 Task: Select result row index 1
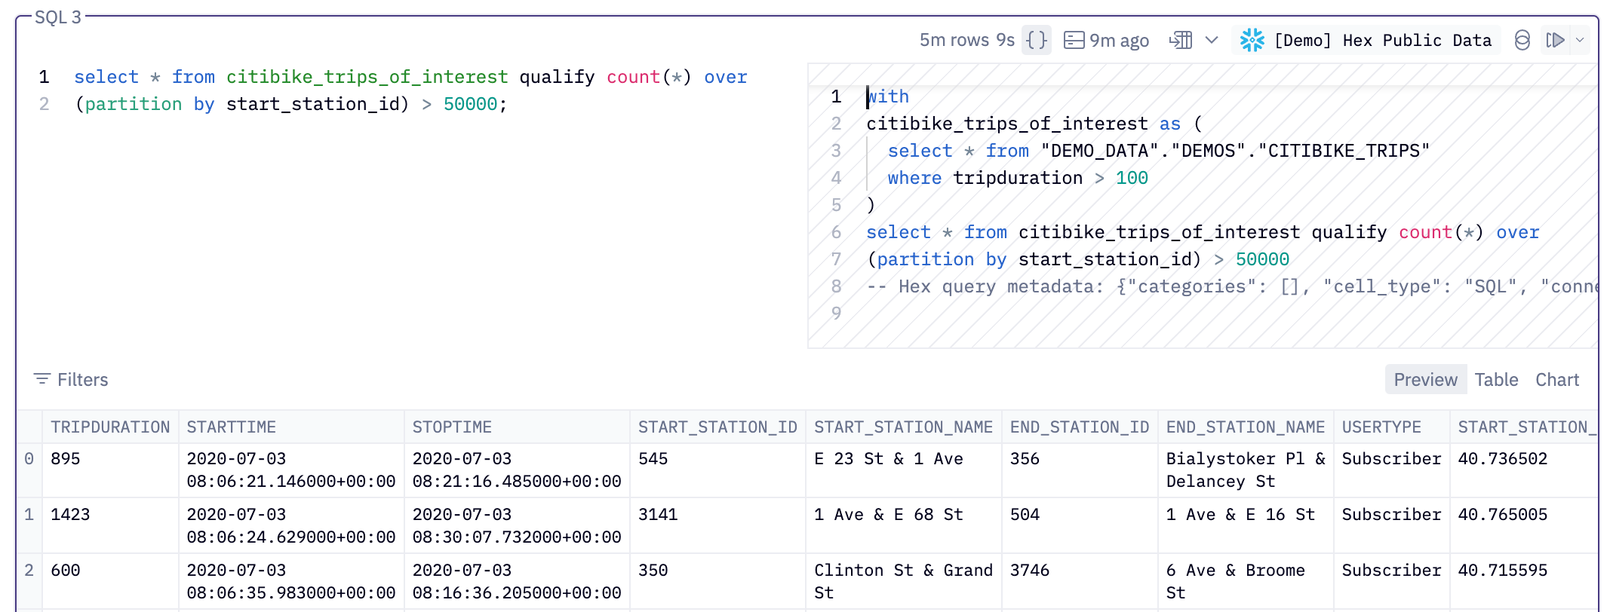29,515
